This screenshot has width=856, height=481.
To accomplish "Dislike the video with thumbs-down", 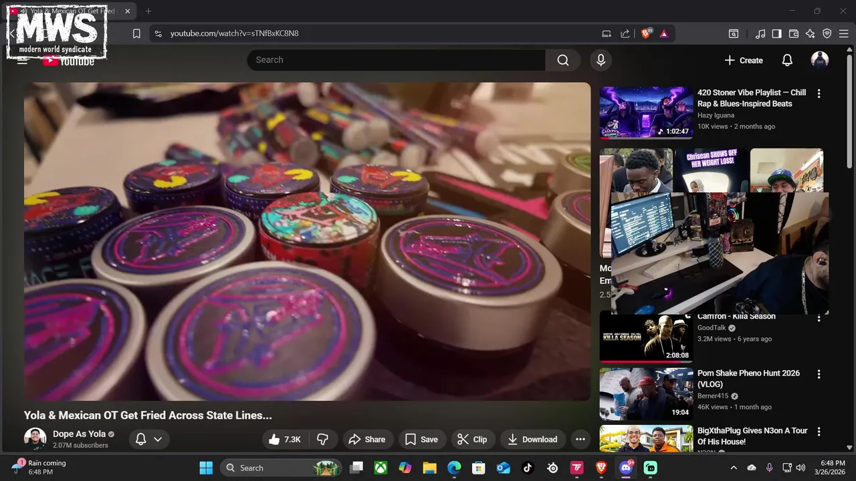I will [323, 439].
